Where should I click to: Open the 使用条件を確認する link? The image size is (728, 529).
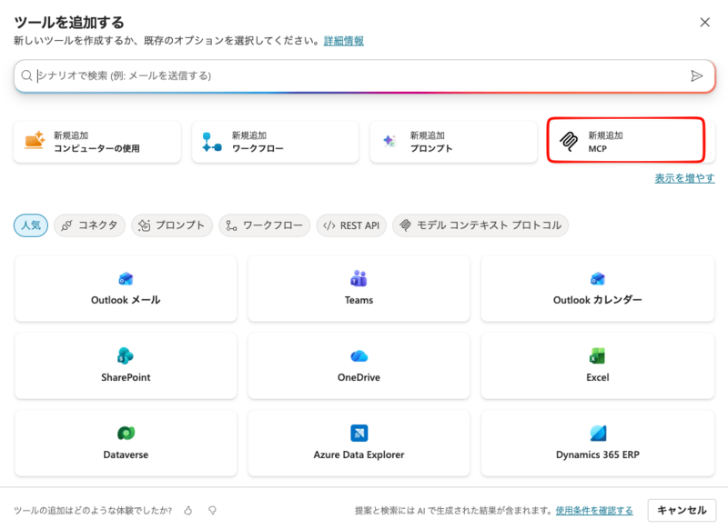(594, 511)
